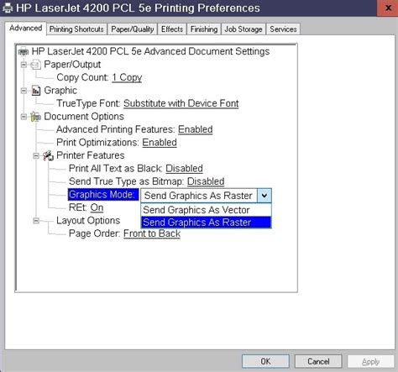Click the printer icon beside Advanced Document Settings
Screen dimensions: 398x372
tap(24, 52)
